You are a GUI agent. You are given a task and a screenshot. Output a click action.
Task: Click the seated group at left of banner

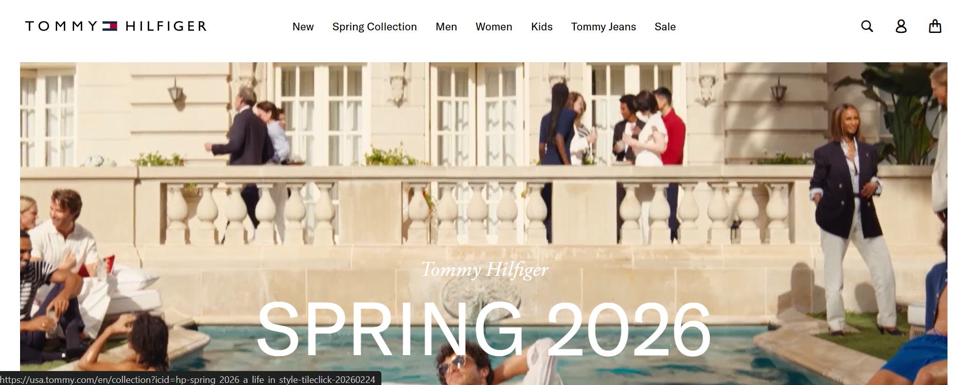click(67, 278)
